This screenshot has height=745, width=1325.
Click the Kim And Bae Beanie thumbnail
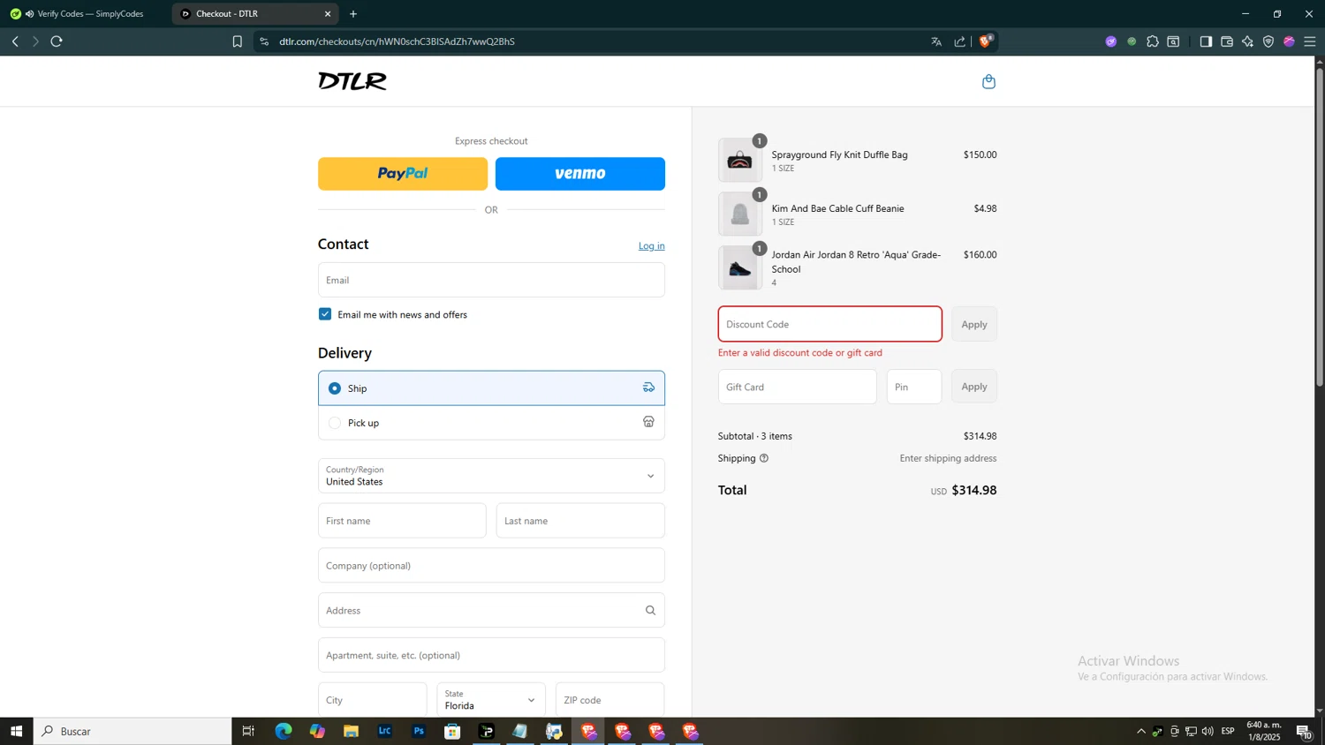coord(740,214)
